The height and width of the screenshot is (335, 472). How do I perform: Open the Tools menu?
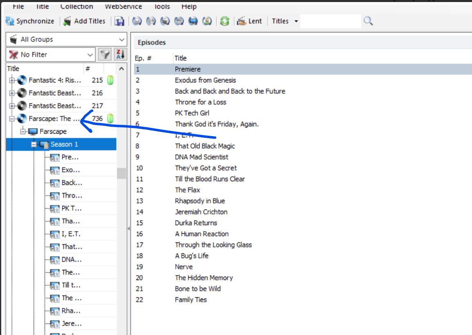click(162, 6)
